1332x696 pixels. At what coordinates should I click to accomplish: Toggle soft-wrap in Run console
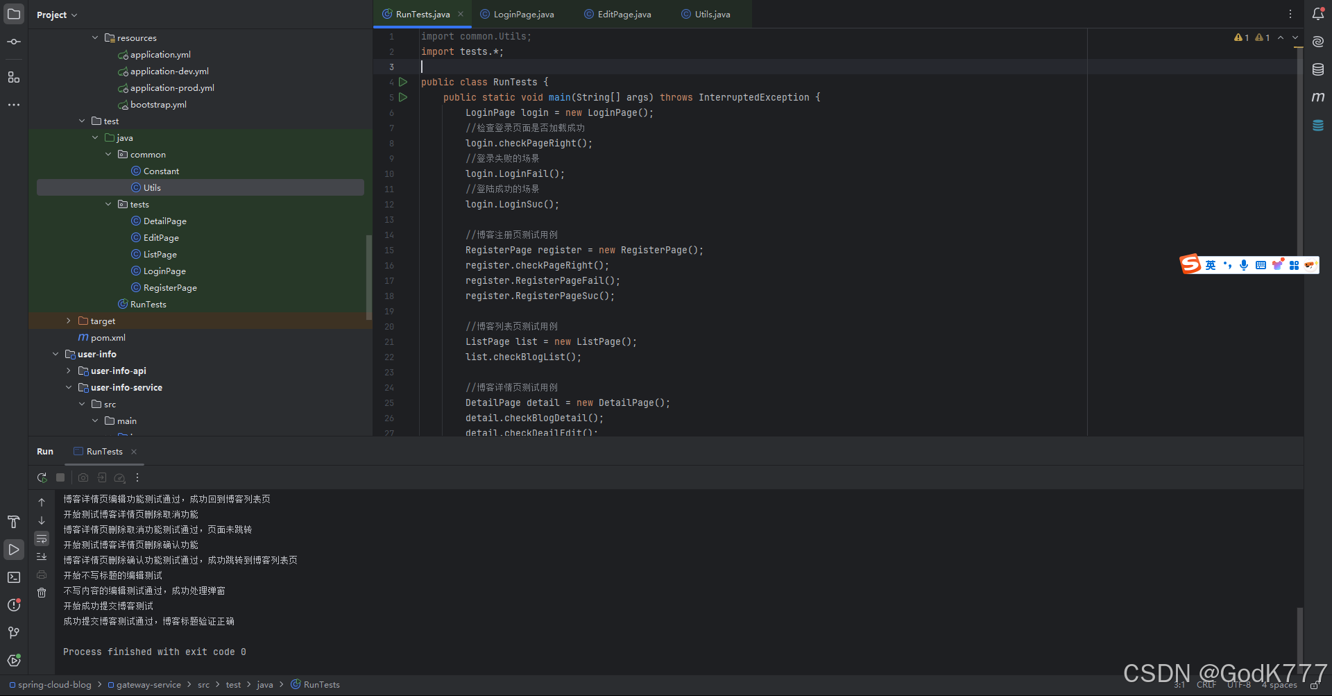(x=42, y=538)
